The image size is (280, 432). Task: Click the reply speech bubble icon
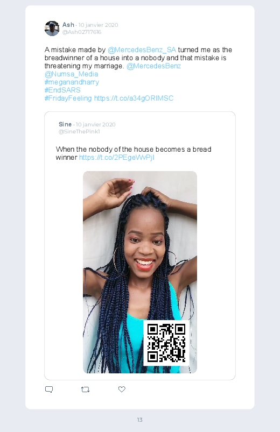(x=49, y=389)
